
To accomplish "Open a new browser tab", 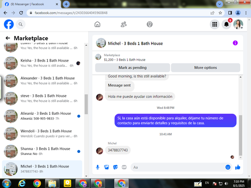I will (66, 4).
